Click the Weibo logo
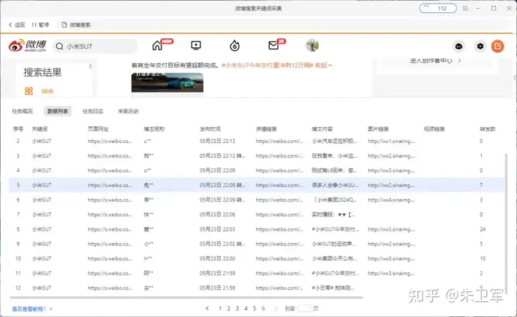The width and height of the screenshot is (517, 317). click(27, 45)
